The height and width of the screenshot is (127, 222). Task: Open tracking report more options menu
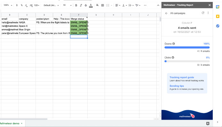pyautogui.click(x=208, y=13)
